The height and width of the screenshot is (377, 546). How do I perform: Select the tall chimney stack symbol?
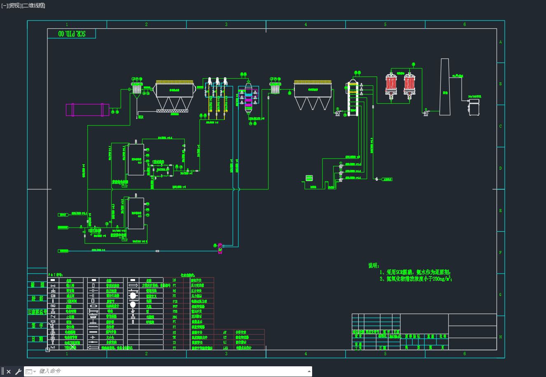[x=445, y=87]
